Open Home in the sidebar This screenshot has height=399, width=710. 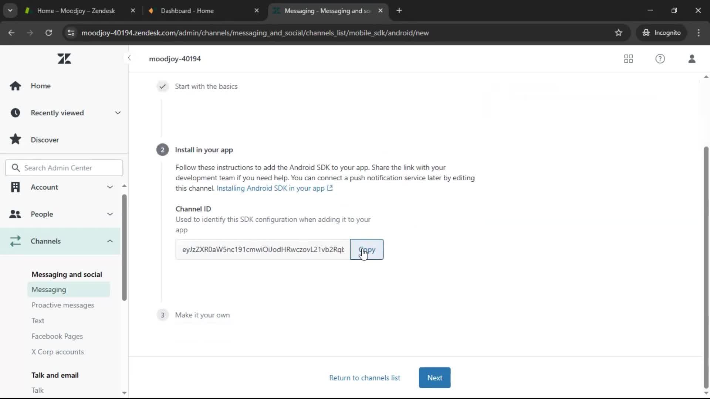41,86
